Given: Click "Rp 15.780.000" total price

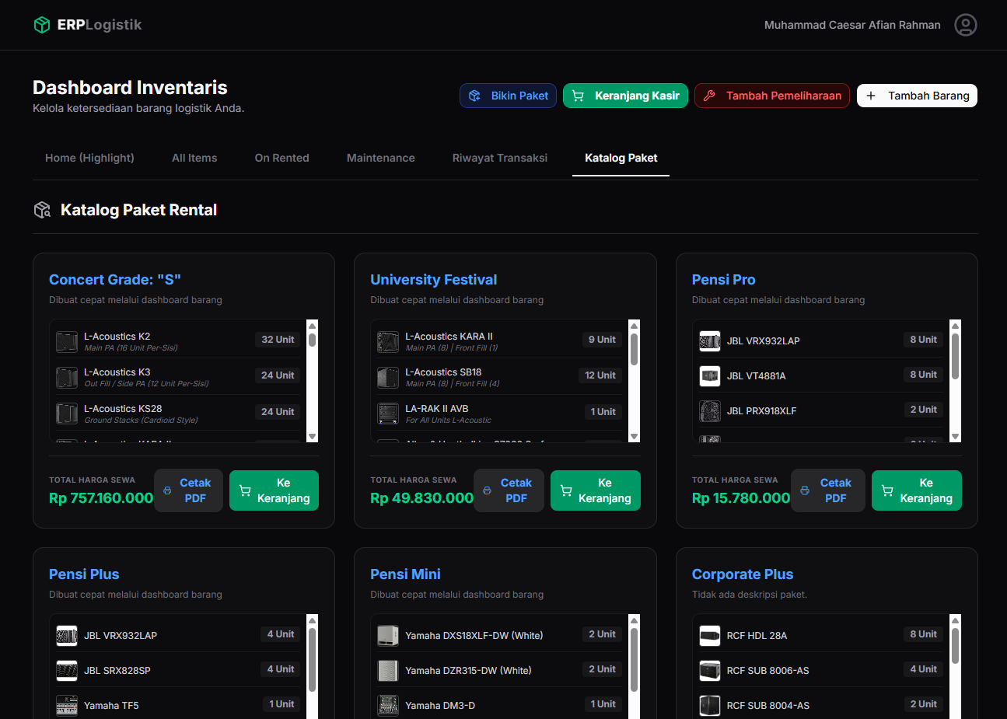Looking at the screenshot, I should coord(741,498).
